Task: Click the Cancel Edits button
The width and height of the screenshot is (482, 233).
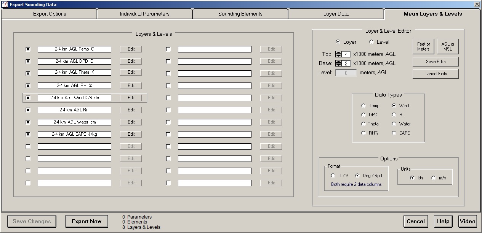Action: (436, 74)
